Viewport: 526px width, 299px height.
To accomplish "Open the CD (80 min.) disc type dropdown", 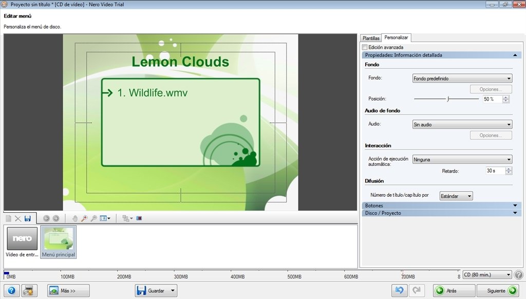I will tap(487, 275).
